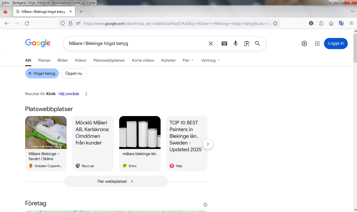Screen dimensions: 357x212
Task: Bookmark this page with star icon
Action: 275,23
